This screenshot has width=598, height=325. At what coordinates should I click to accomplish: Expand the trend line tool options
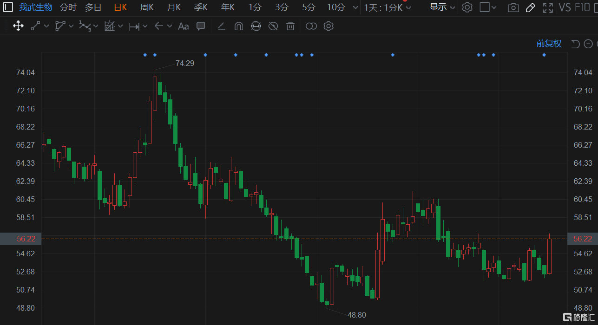[46, 26]
